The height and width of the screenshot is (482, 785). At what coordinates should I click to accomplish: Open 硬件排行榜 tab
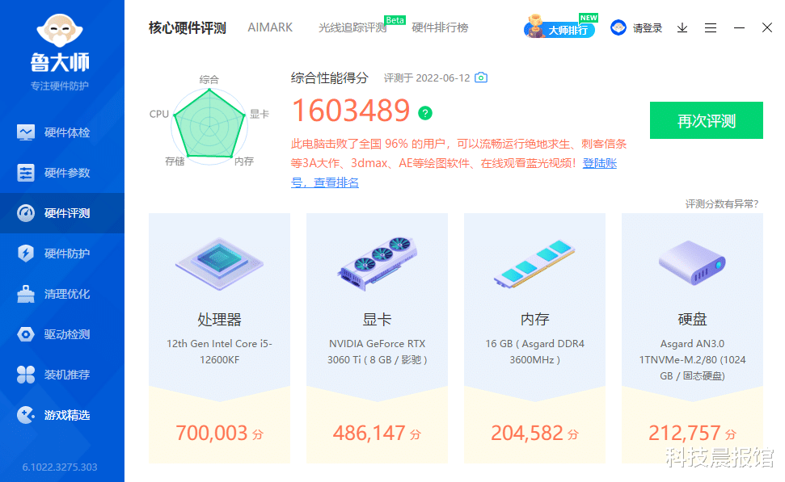(x=440, y=27)
